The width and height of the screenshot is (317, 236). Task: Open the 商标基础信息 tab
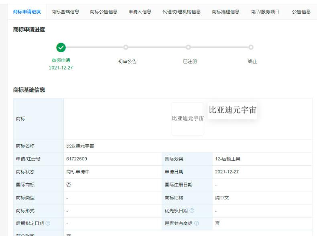coord(65,12)
